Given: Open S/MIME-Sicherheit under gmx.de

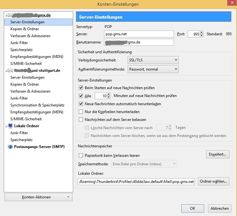Looking at the screenshot, I should [x=26, y=64].
